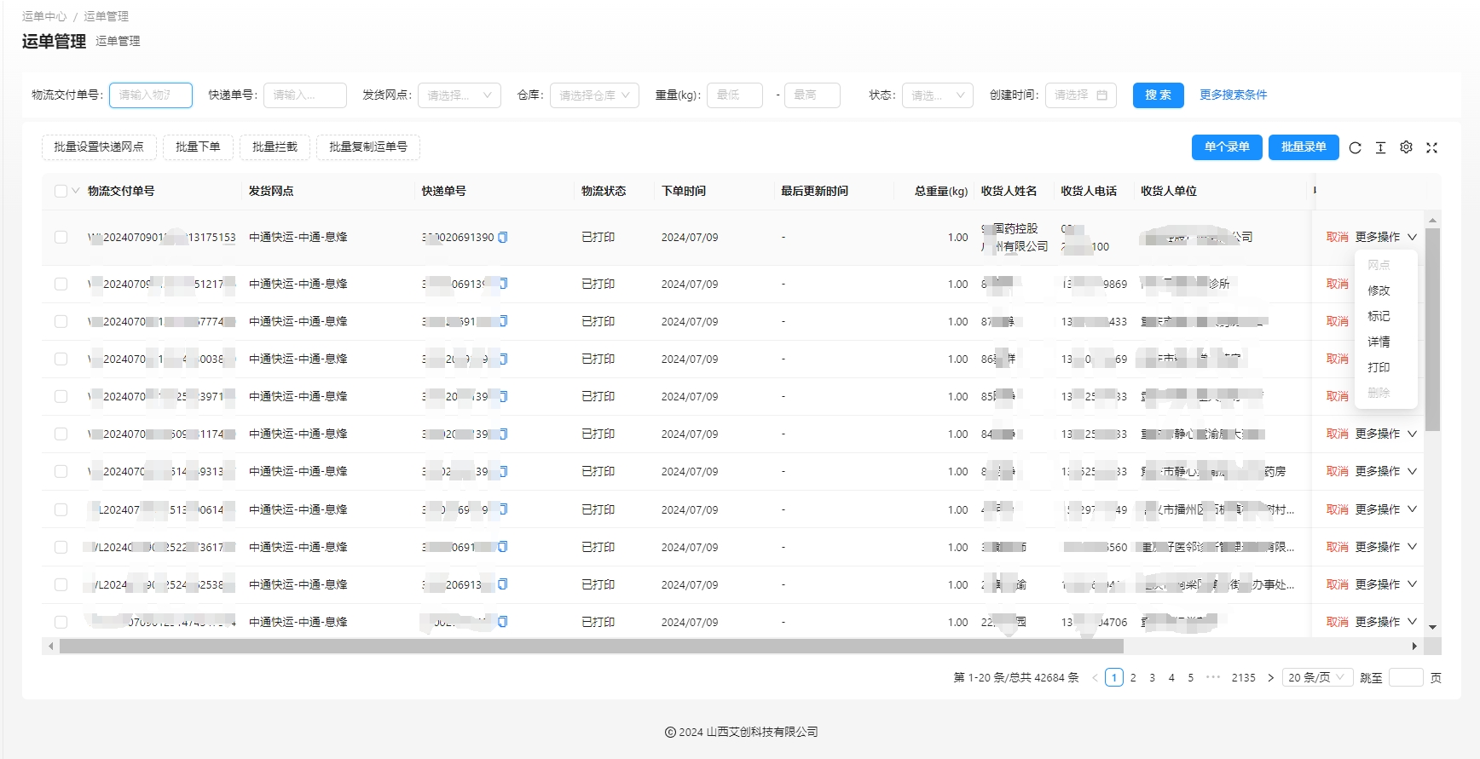Choose 详情 in the operations menu

(x=1379, y=342)
